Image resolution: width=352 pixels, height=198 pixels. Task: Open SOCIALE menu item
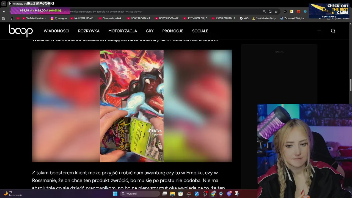pyautogui.click(x=200, y=31)
